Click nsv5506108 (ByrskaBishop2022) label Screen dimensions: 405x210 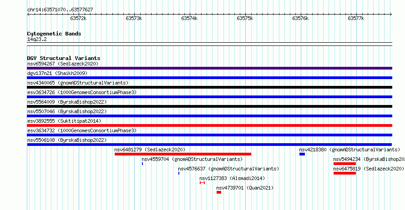pyautogui.click(x=67, y=140)
